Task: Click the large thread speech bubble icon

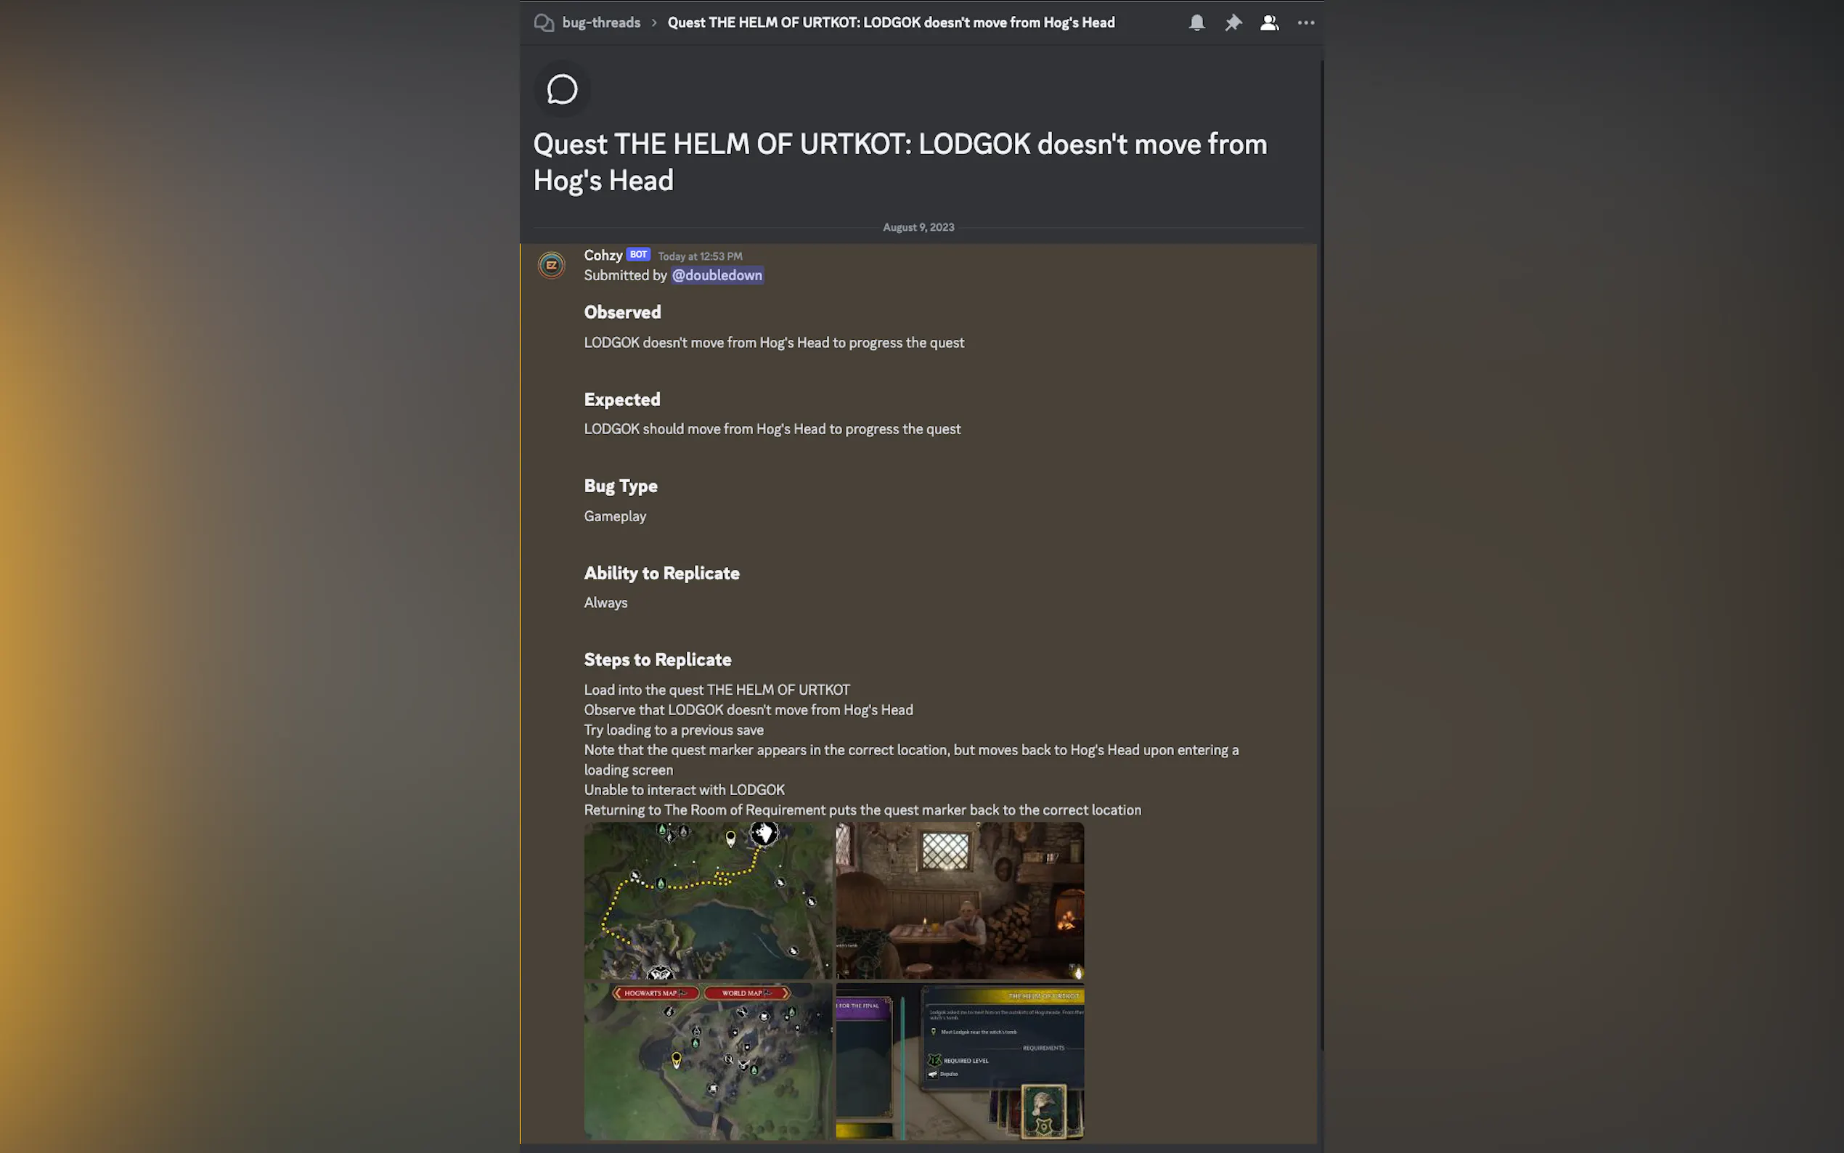Action: 562,89
